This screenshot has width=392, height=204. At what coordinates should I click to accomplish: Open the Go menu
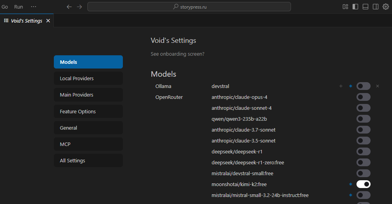click(x=5, y=7)
